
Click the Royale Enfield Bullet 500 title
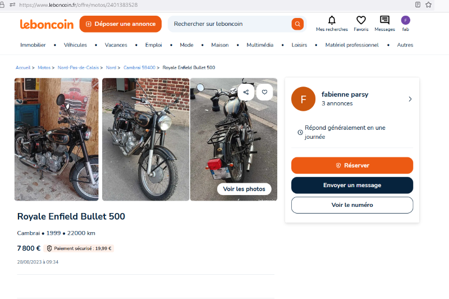71,216
